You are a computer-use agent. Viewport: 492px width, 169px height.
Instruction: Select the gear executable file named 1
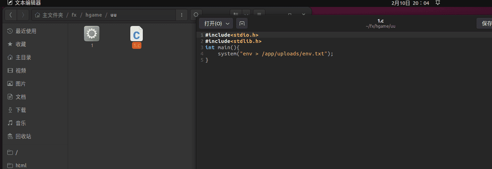[x=92, y=34]
